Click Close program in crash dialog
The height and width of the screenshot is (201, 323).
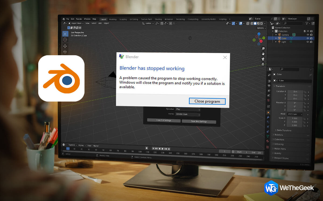click(207, 101)
